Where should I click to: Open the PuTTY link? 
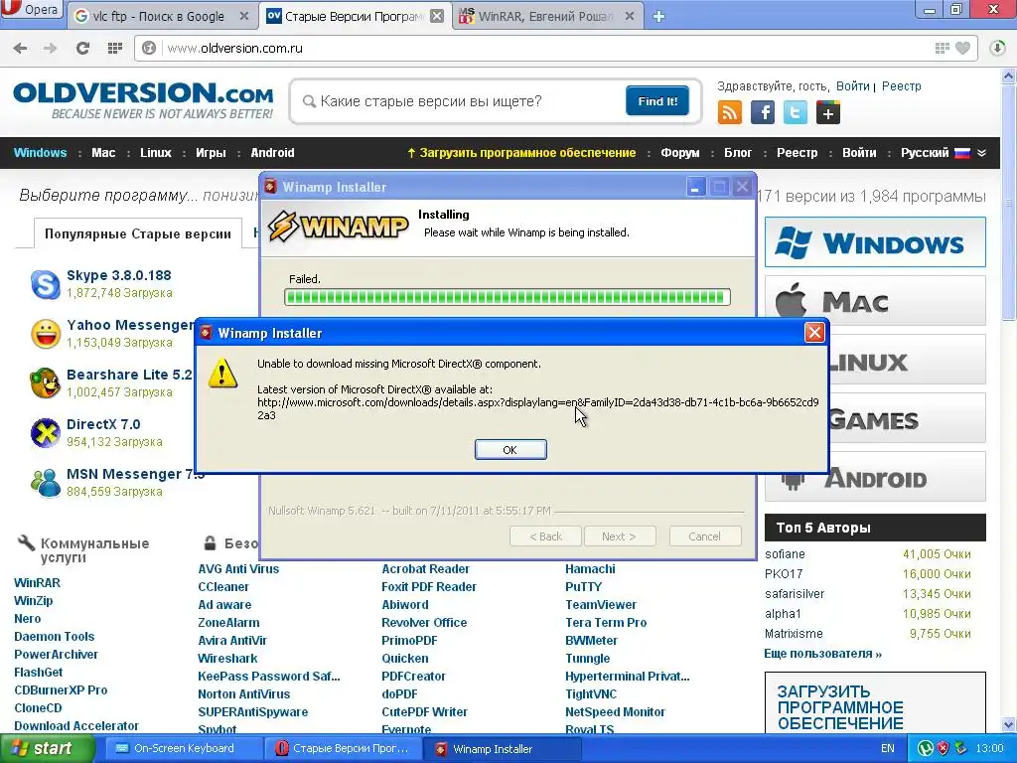tap(583, 586)
